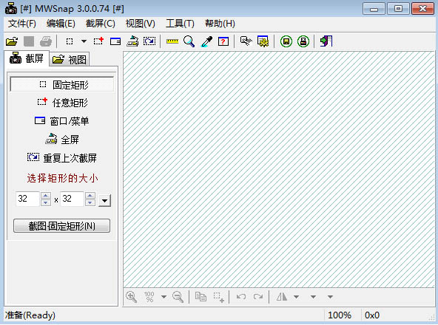Expand dropdown arrow next to flip icon
Viewport: 438px width, 325px height.
tap(297, 297)
